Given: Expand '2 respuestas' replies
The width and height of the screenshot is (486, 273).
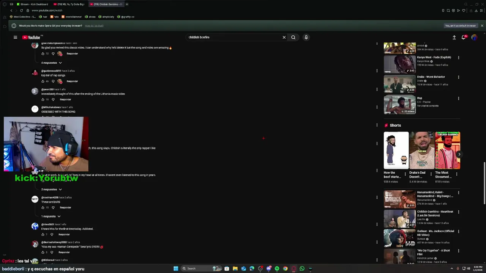Looking at the screenshot, I should coord(51,189).
